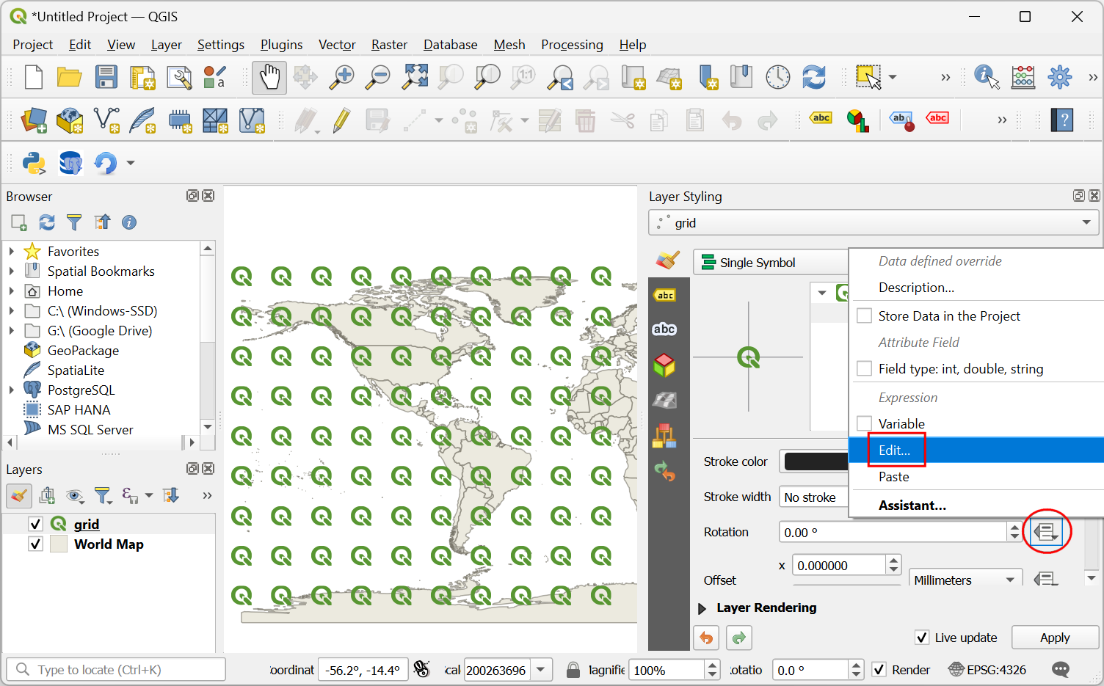
Task: Open the Labels tab in Layer Styling
Action: pyautogui.click(x=665, y=296)
